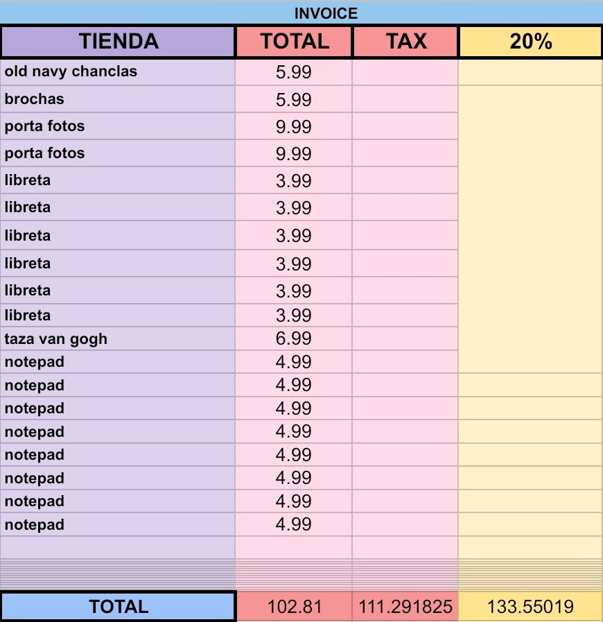This screenshot has width=603, height=622.
Task: Click the bottom TOTAL label cell
Action: (118, 607)
